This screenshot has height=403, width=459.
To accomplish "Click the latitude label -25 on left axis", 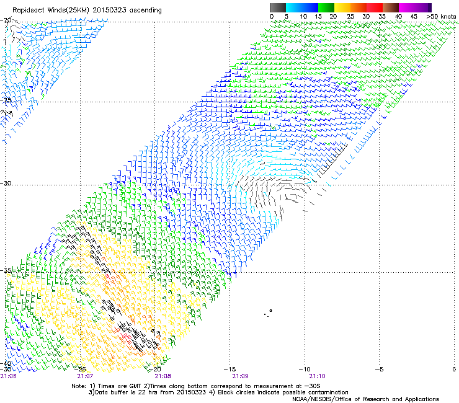I will tap(6, 100).
